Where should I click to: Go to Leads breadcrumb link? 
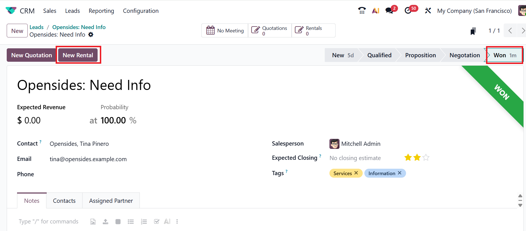[37, 27]
